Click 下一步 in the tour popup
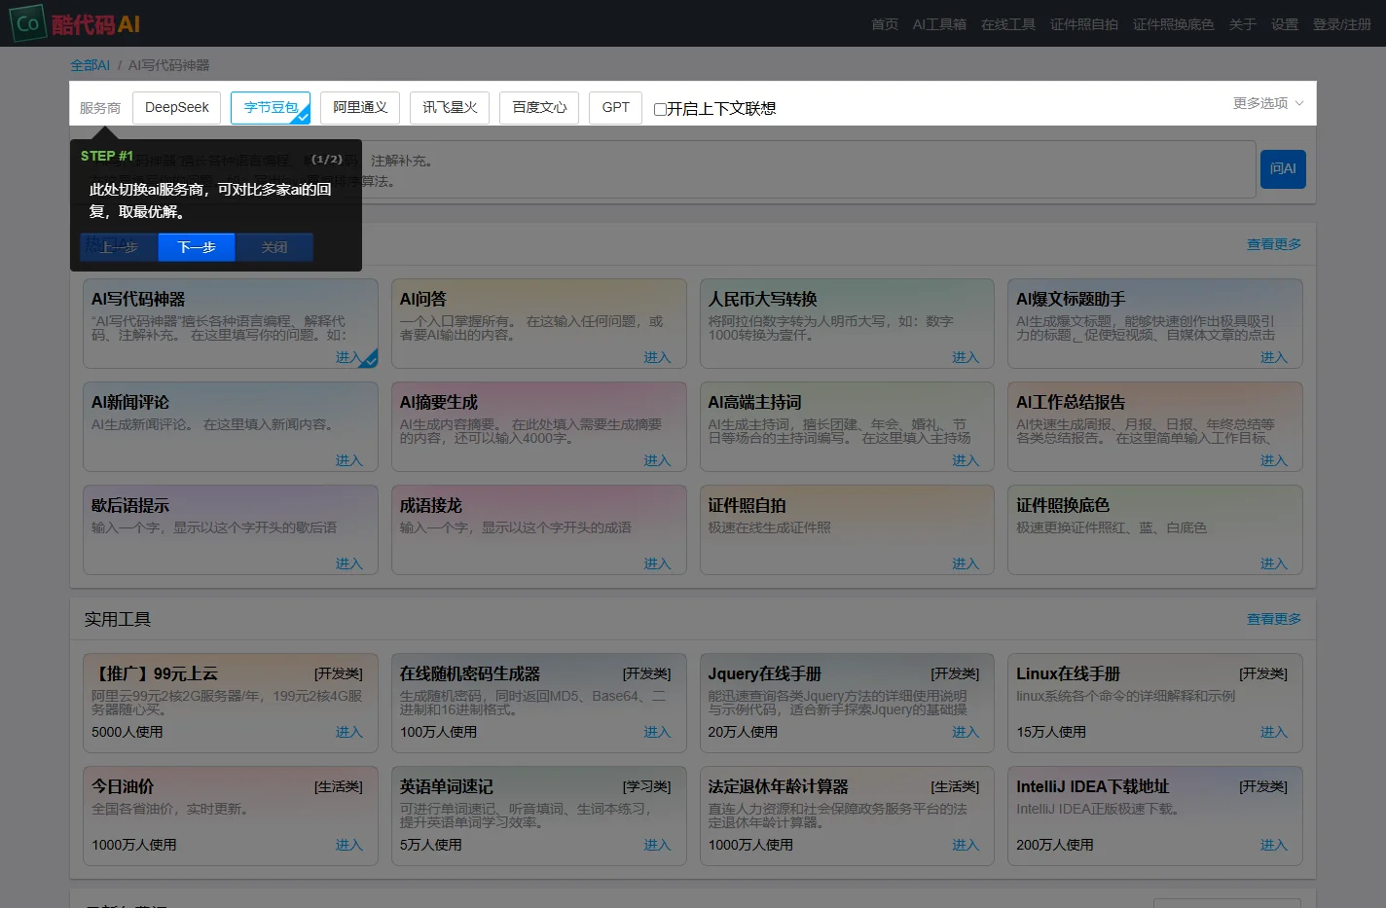Viewport: 1386px width, 908px height. (197, 247)
